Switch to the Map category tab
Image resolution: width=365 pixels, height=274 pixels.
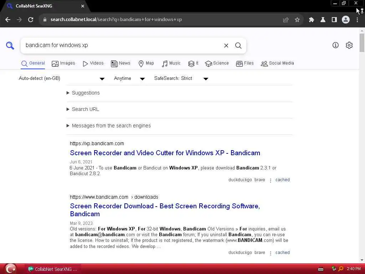(146, 64)
